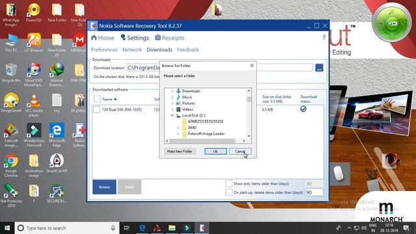
Task: Open the Recycle Bin
Action: [x=11, y=73]
